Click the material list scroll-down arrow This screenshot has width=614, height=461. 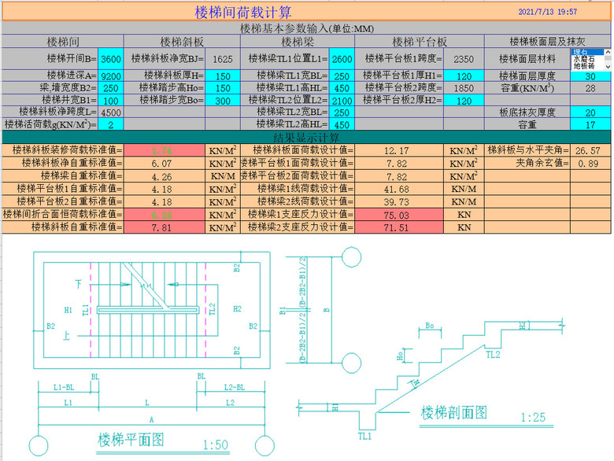607,66
